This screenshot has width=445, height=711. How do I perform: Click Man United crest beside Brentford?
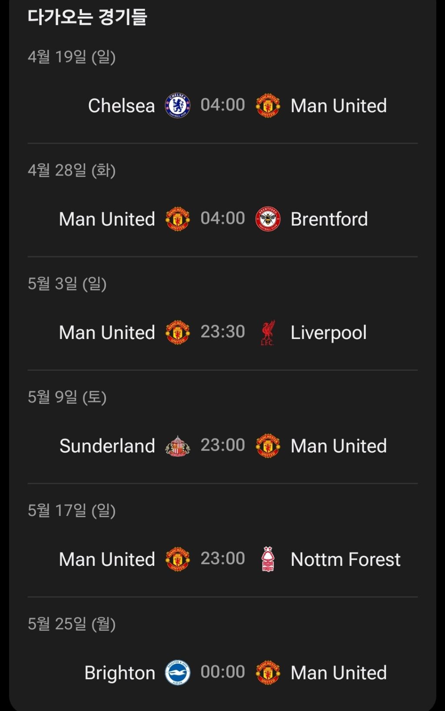pyautogui.click(x=177, y=219)
